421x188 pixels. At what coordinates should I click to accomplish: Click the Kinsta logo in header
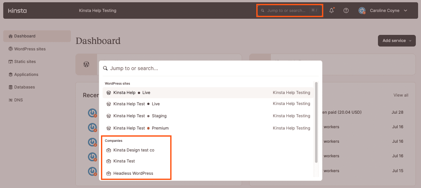tap(17, 11)
